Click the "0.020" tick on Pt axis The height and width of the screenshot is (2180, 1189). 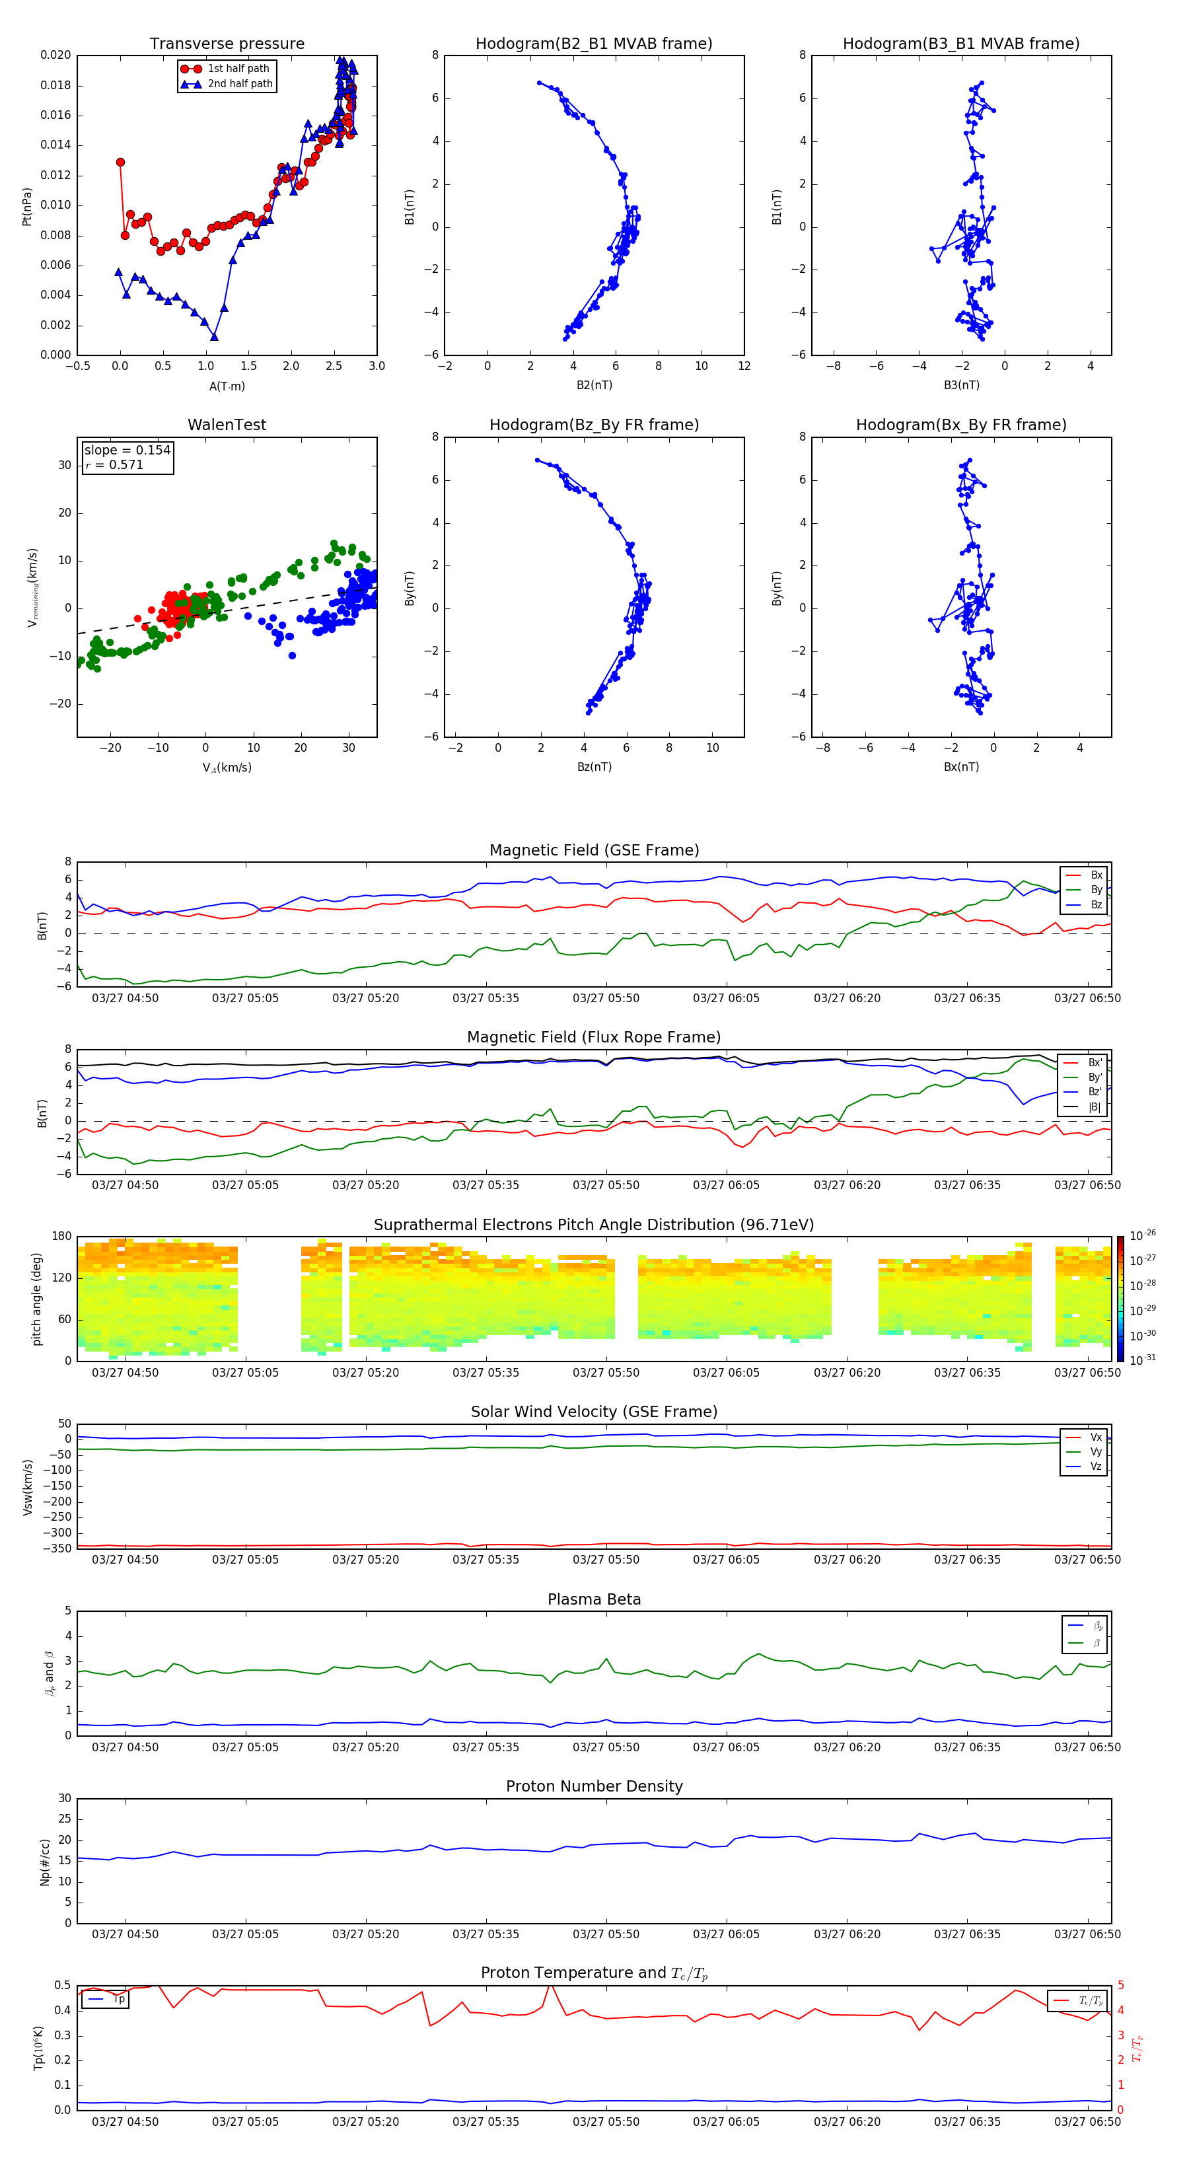(56, 55)
